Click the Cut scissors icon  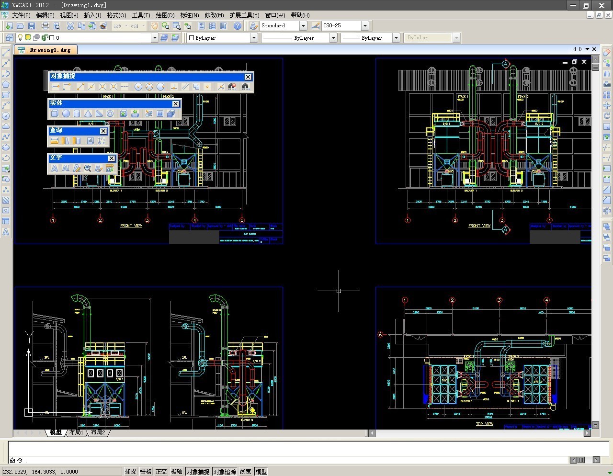click(70, 26)
